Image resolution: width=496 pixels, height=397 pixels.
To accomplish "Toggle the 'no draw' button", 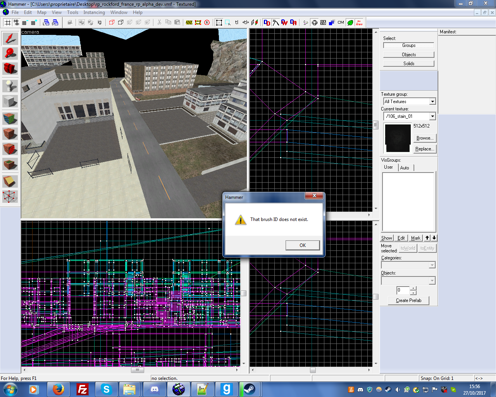I will click(x=359, y=22).
